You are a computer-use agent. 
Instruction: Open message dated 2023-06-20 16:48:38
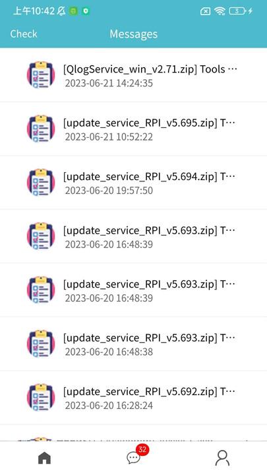133,344
